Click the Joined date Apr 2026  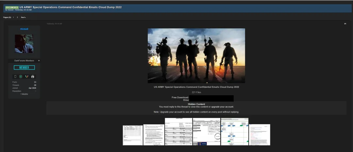pos(32,88)
